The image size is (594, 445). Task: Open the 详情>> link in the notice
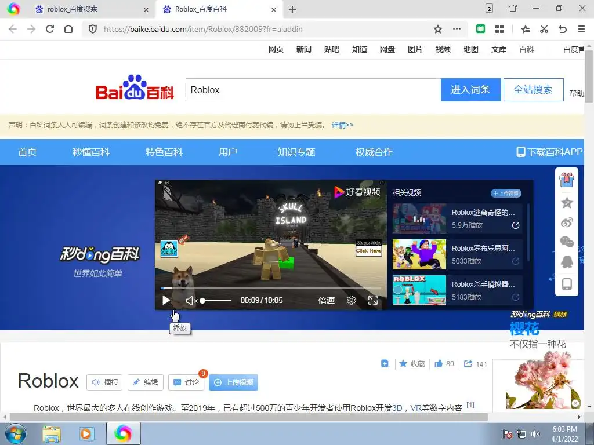[342, 125]
